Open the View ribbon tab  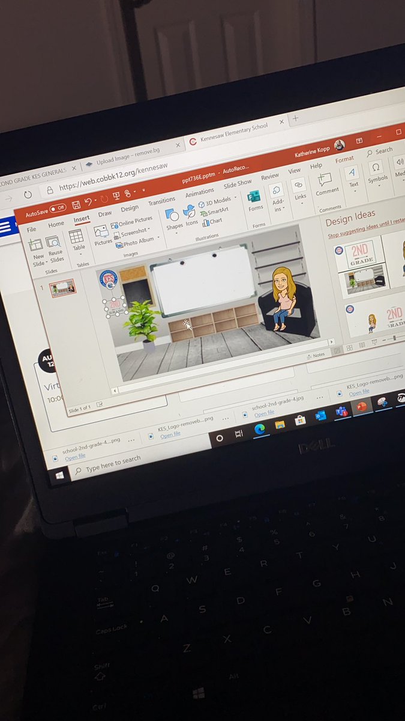pyautogui.click(x=295, y=171)
